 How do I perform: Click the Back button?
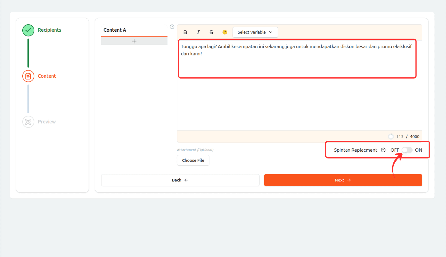pos(180,180)
